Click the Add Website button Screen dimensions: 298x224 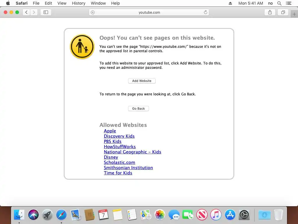[142, 81]
